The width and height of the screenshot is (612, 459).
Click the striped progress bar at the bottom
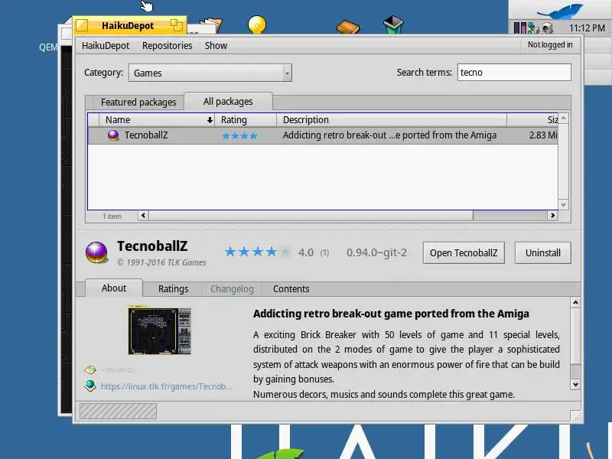[118, 412]
